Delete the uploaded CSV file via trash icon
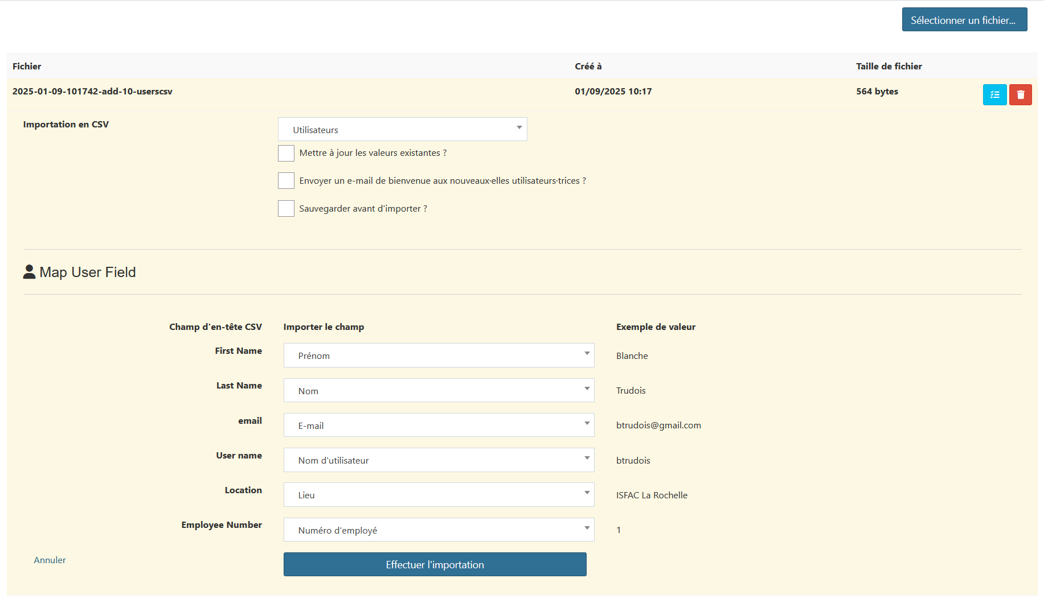Viewport: 1044px width, 599px height. (1020, 95)
